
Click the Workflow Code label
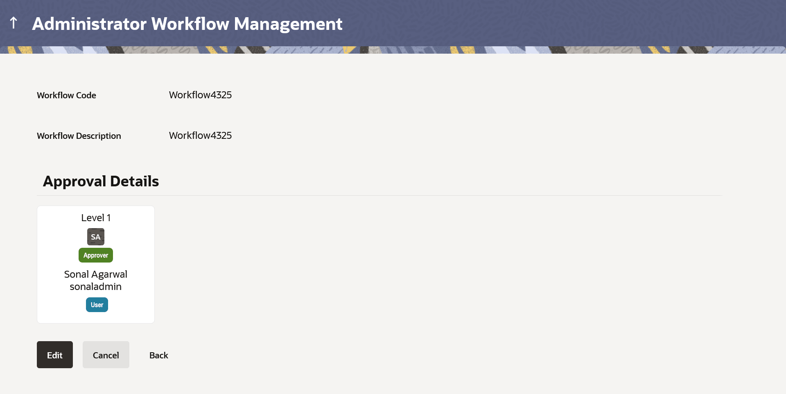pyautogui.click(x=66, y=95)
